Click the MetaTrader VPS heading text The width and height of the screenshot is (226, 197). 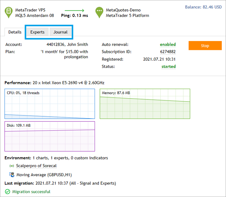[30, 10]
